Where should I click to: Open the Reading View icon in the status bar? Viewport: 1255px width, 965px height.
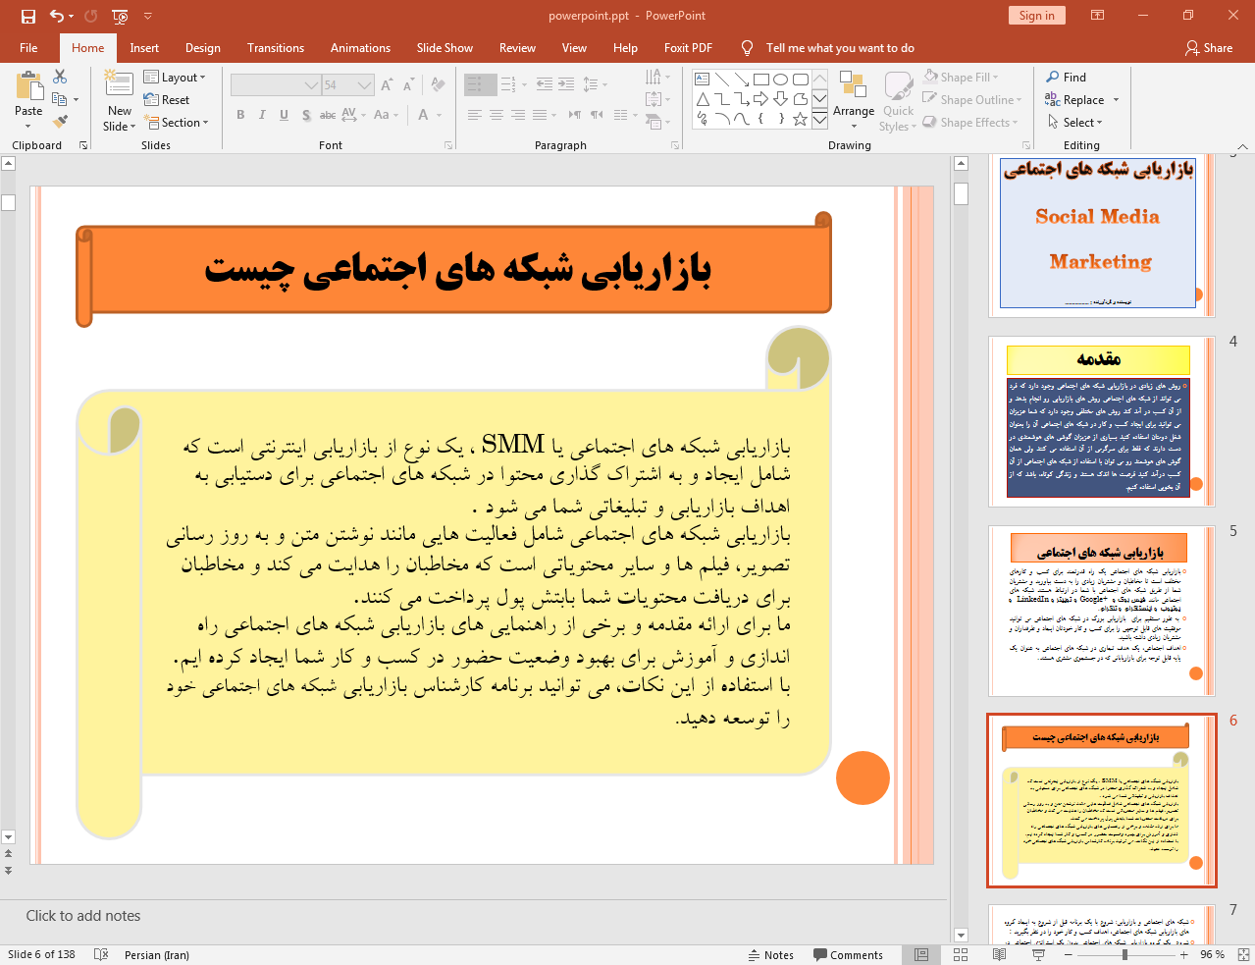pyautogui.click(x=999, y=954)
